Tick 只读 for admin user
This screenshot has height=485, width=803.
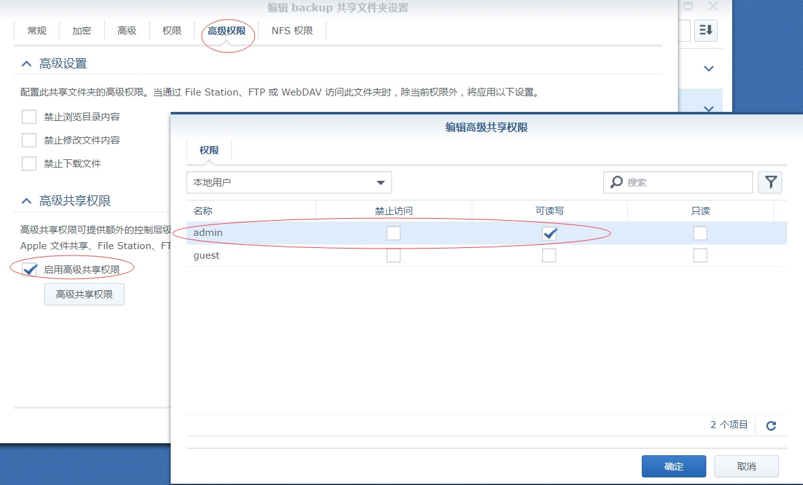[700, 233]
